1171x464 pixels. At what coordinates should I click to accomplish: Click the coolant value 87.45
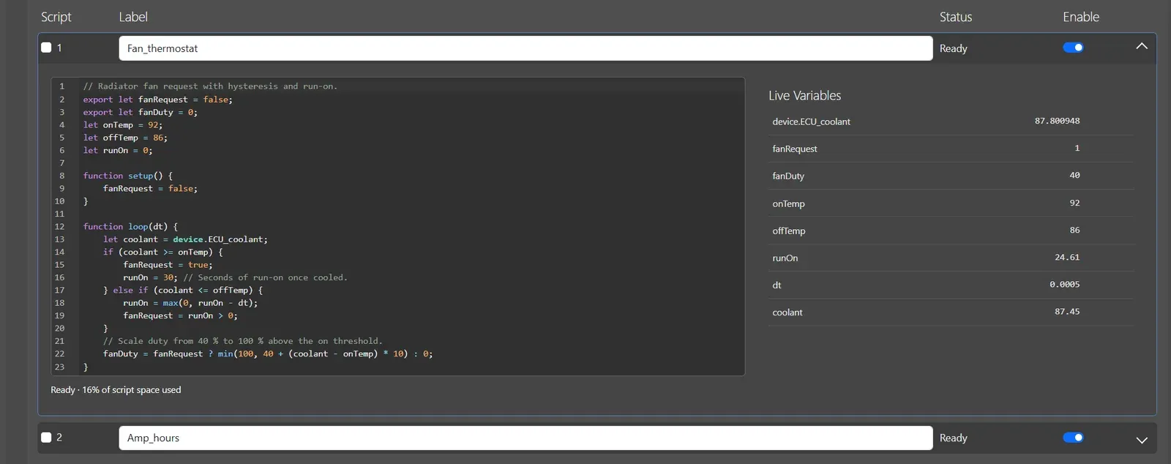[x=1067, y=311]
